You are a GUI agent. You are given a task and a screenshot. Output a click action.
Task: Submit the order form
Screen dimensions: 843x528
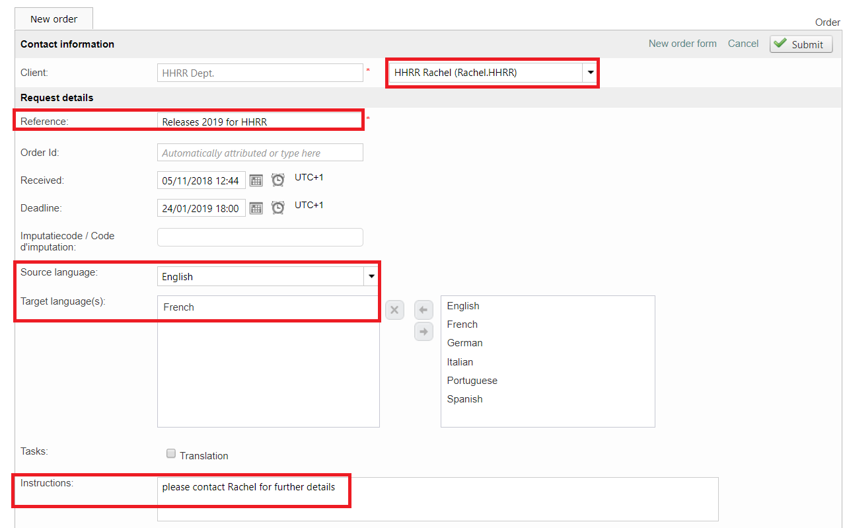point(801,44)
